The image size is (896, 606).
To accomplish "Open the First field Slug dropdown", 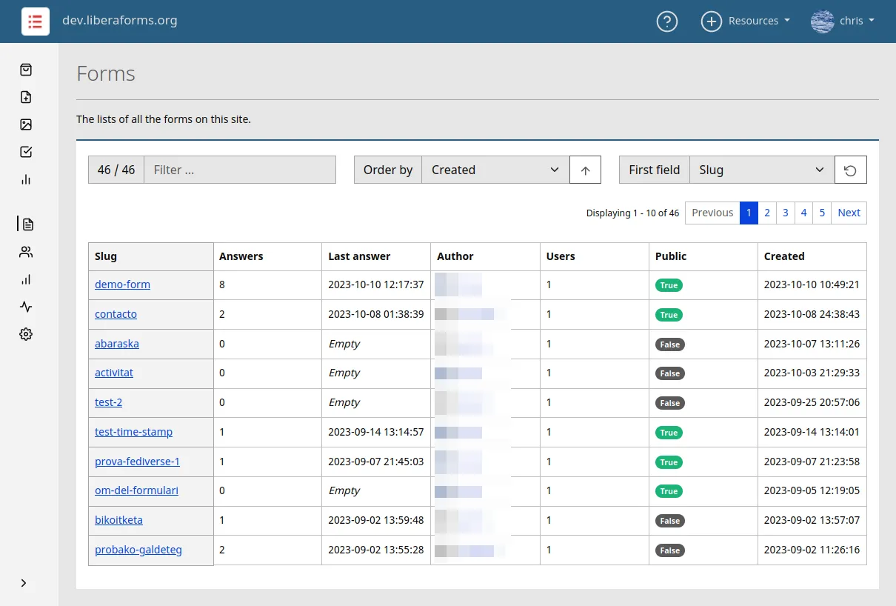I will 761,170.
